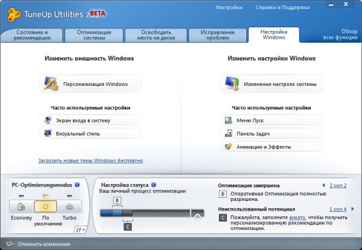Image resolution: width=362 pixels, height=250 pixels.
Task: Expand the status bar chevron button
Action: [197, 216]
